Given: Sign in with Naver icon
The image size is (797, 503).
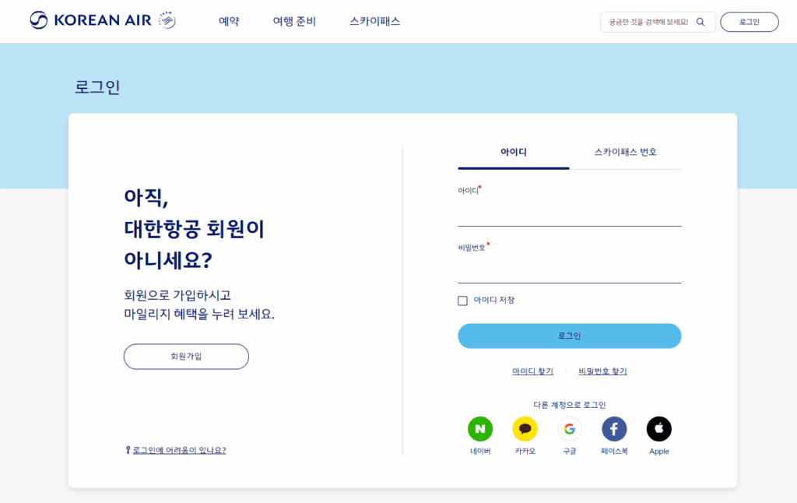Looking at the screenshot, I should coord(480,429).
